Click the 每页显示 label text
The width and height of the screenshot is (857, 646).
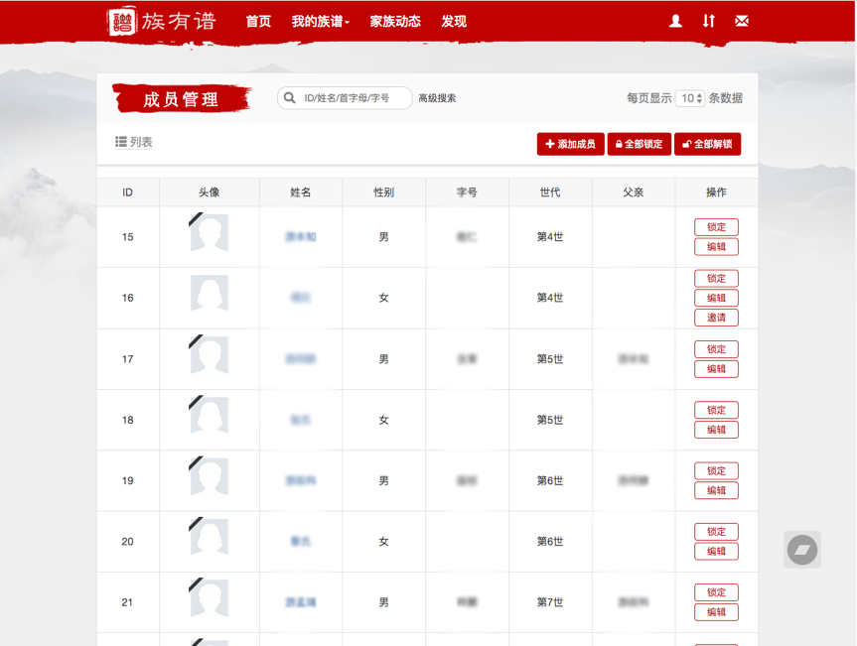click(x=649, y=98)
